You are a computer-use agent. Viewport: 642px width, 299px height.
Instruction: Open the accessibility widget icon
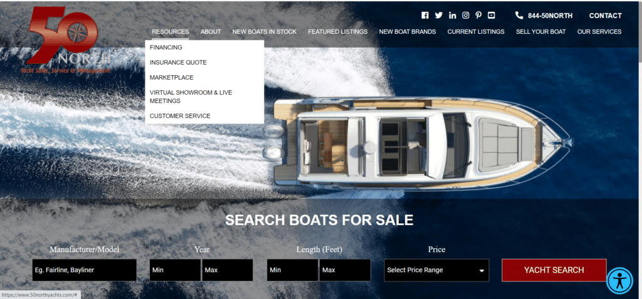tap(619, 281)
